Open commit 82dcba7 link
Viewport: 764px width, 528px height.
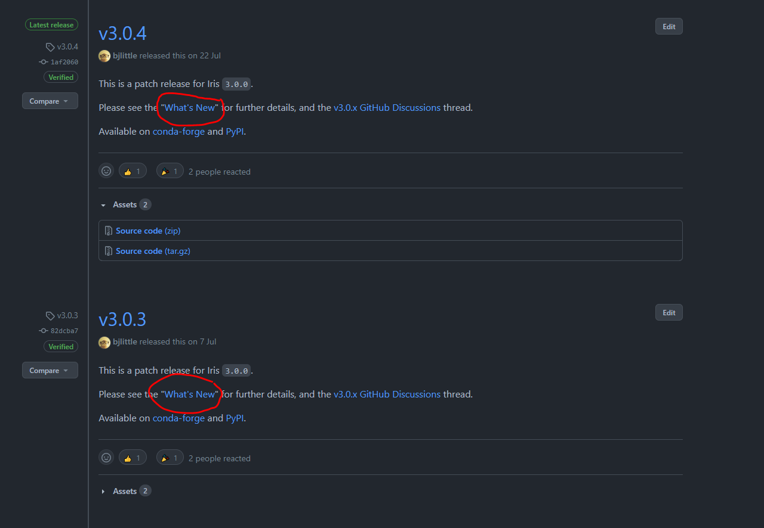(64, 331)
